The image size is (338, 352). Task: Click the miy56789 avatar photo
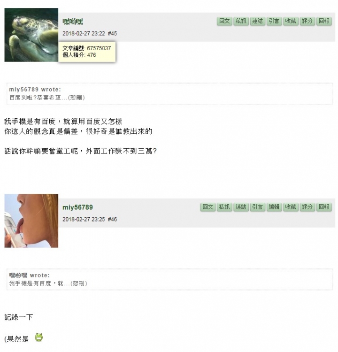(31, 221)
